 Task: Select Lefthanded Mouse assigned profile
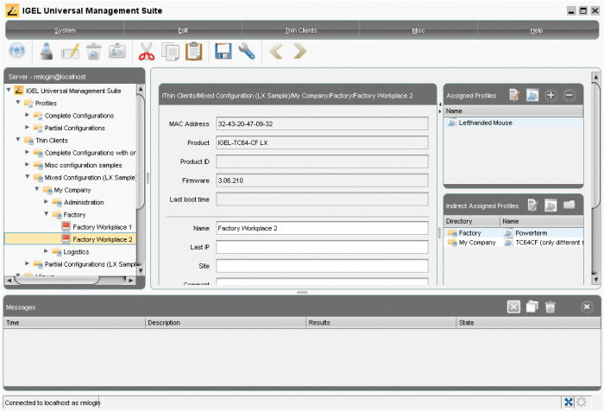pyautogui.click(x=513, y=123)
